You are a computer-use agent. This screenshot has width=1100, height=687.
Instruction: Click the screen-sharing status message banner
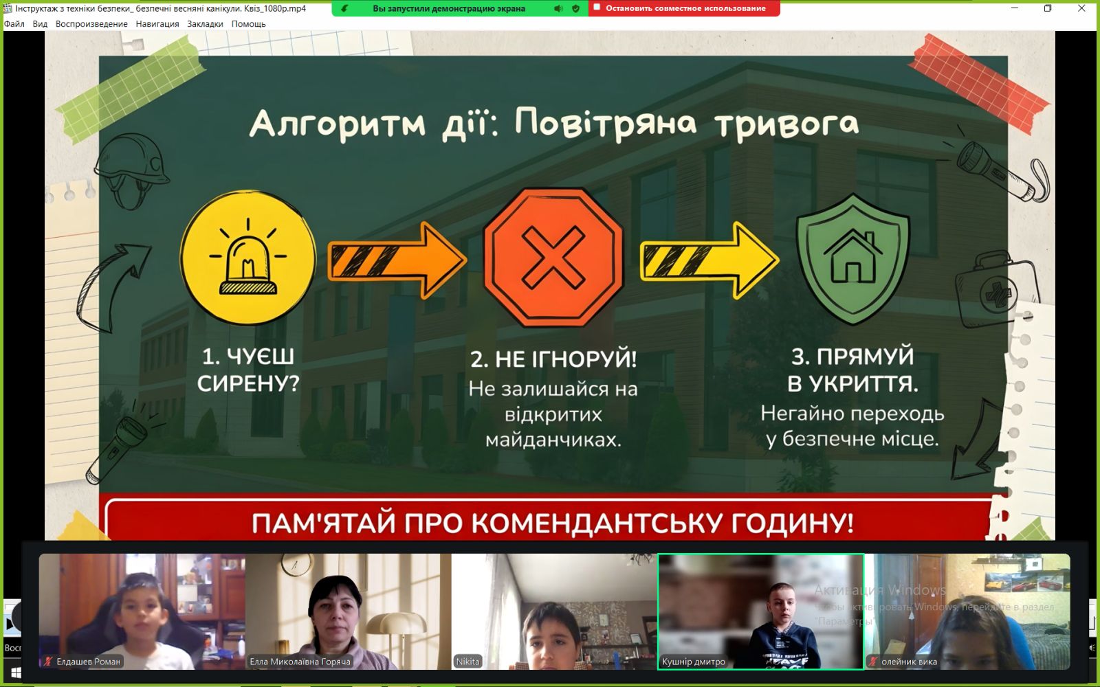[x=449, y=9]
